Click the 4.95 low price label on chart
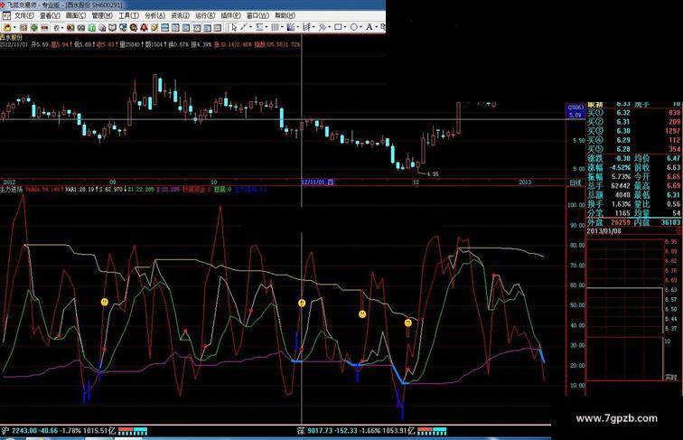Screen dimensions: 683x440 [x=433, y=173]
